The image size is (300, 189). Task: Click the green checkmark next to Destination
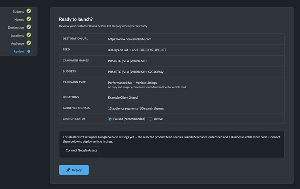click(29, 27)
